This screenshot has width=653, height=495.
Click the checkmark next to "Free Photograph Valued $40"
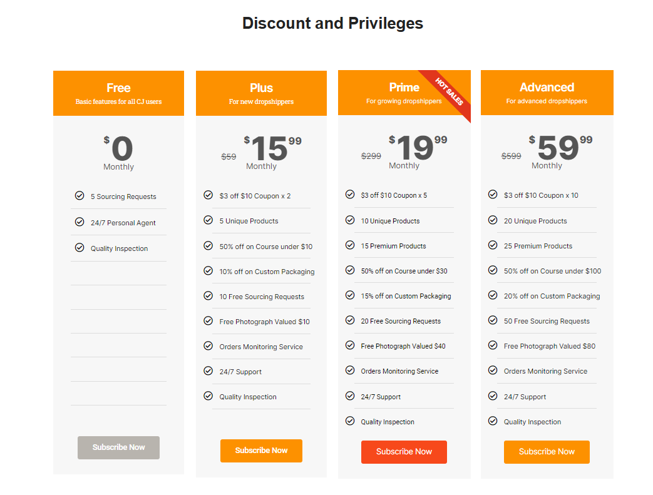(351, 345)
